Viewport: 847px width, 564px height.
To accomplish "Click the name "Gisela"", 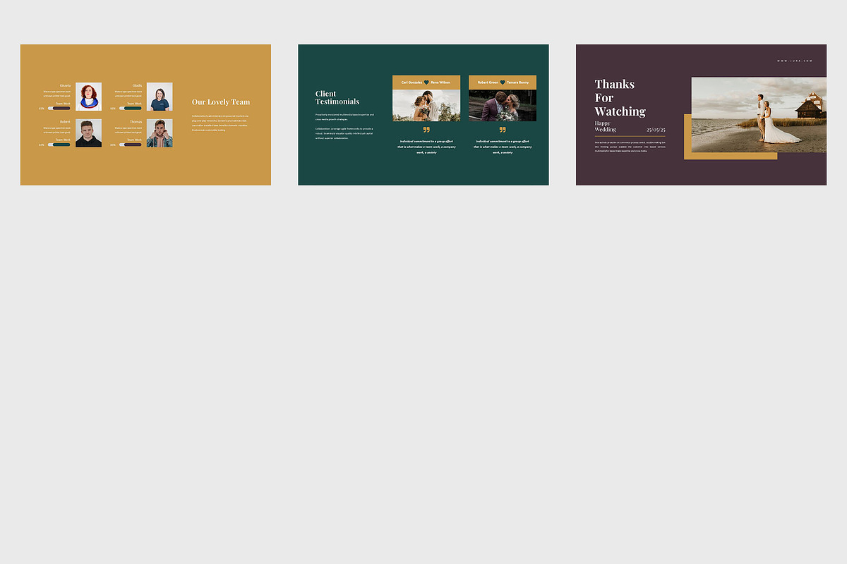I will (x=65, y=85).
